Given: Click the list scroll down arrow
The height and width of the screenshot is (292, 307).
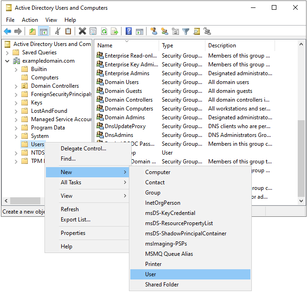Looking at the screenshot, I should coord(301,201).
